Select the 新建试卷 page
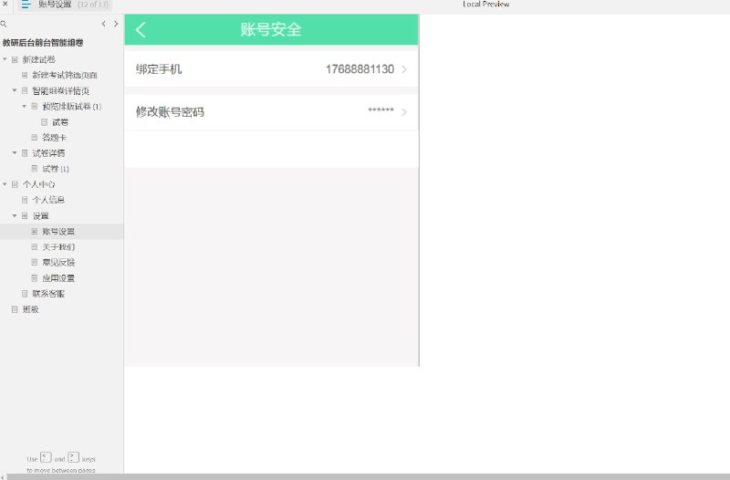This screenshot has height=480, width=730. click(38, 59)
